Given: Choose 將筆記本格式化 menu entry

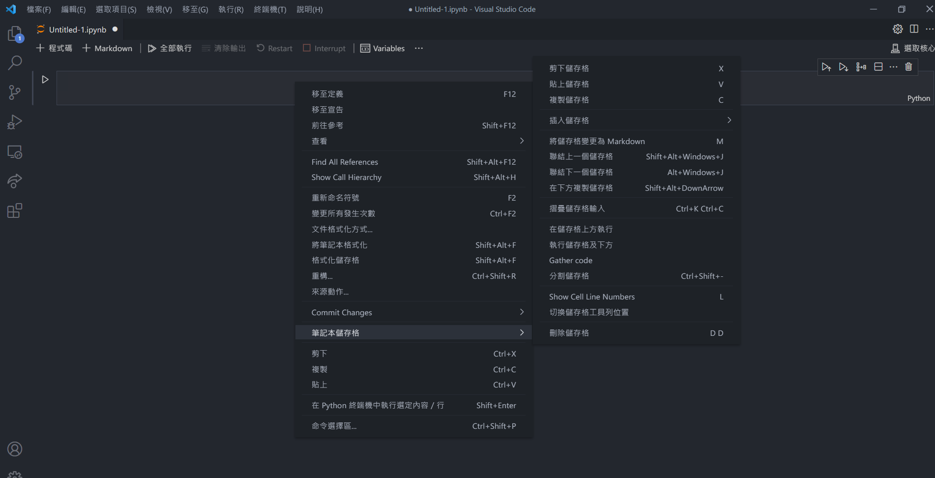Looking at the screenshot, I should [x=414, y=245].
